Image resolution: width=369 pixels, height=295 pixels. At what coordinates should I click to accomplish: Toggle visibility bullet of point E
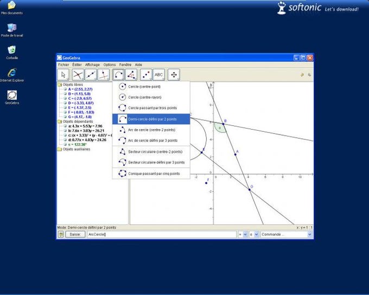[65, 107]
